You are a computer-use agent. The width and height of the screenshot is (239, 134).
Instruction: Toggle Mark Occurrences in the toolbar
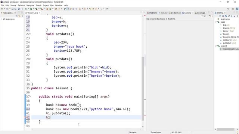tap(68, 9)
